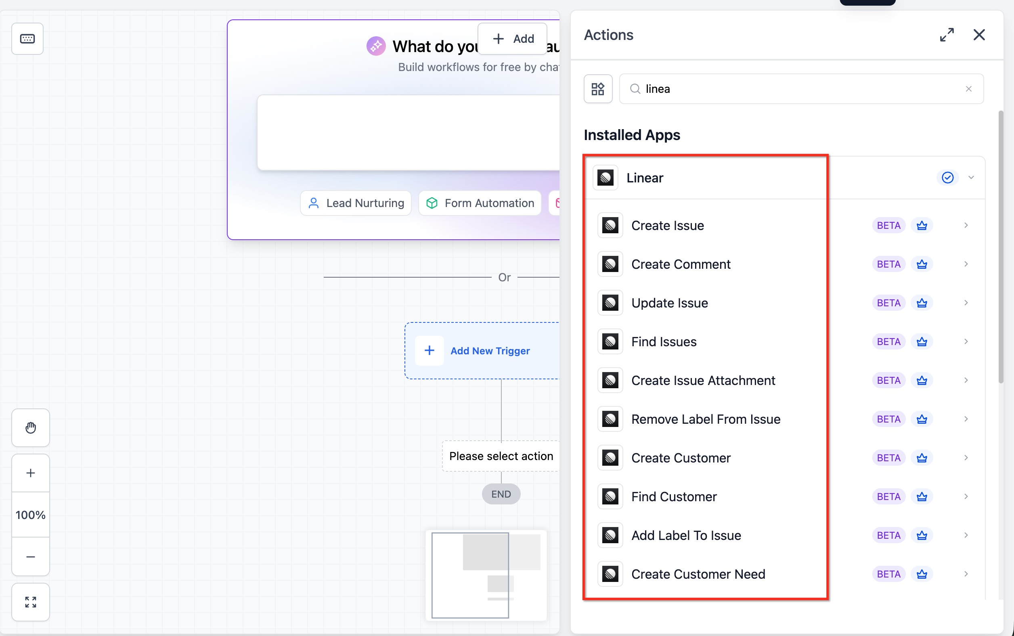Click the BETA badge on Add Label To Issue
The height and width of the screenshot is (636, 1014).
coord(888,535)
